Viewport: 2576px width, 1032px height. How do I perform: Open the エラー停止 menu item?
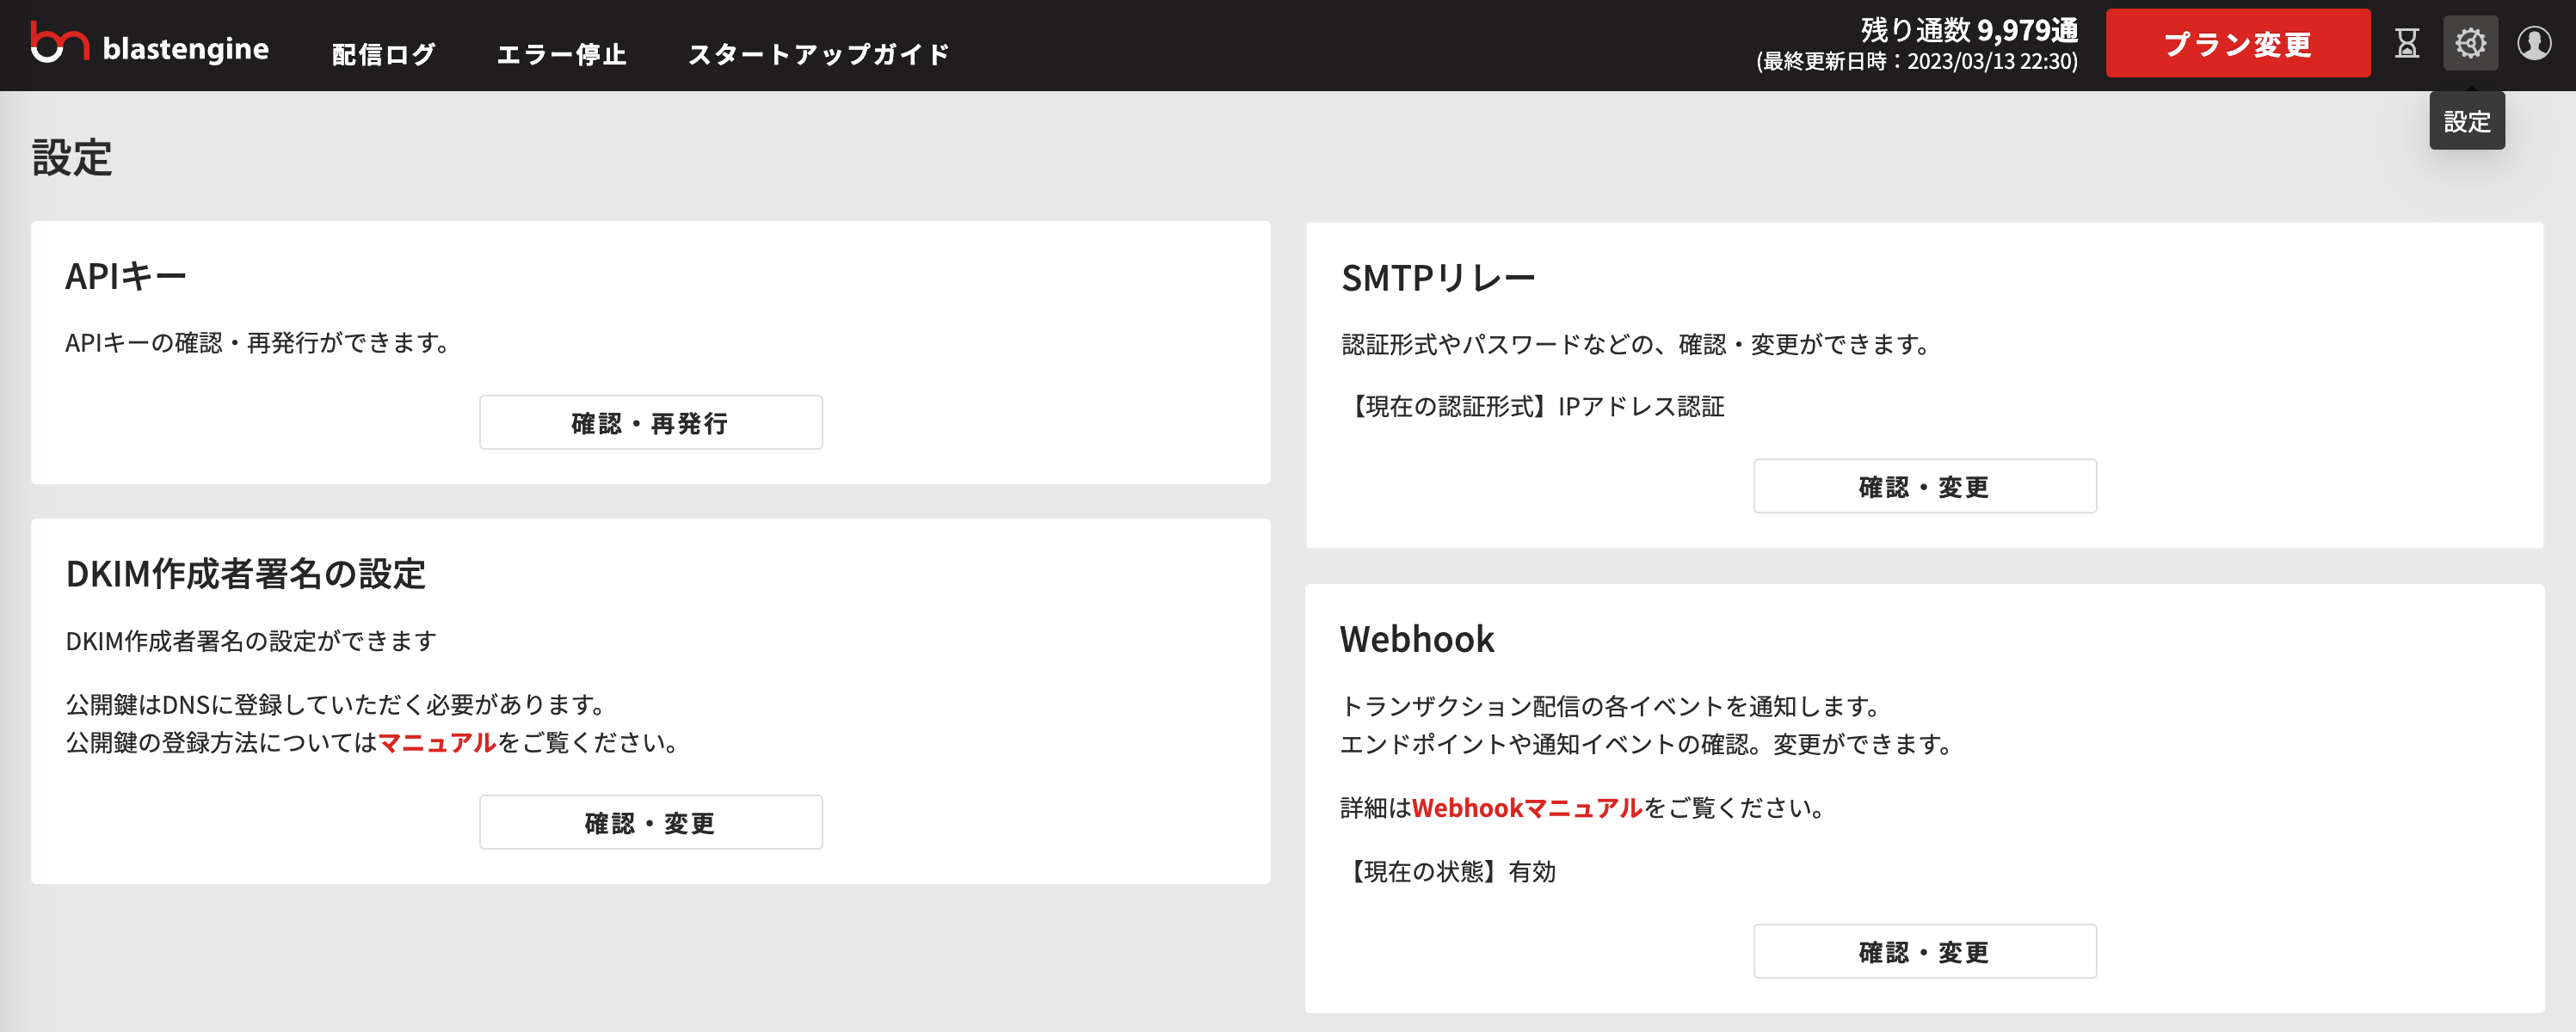563,52
